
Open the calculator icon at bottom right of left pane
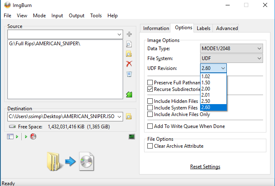[132, 137]
